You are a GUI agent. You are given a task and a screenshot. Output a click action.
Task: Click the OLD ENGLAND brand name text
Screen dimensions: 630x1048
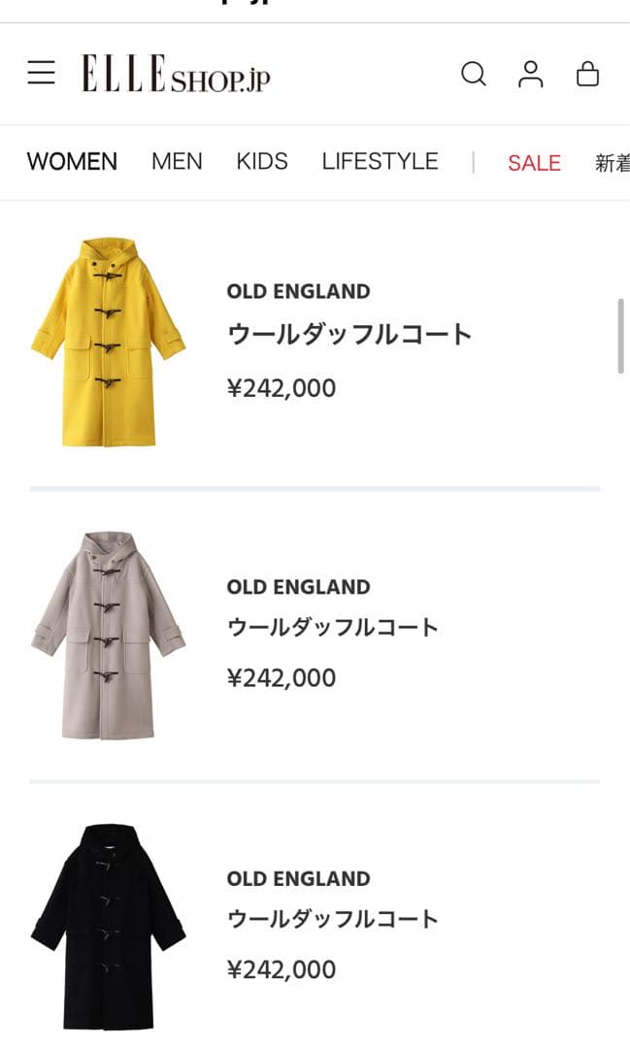point(299,291)
